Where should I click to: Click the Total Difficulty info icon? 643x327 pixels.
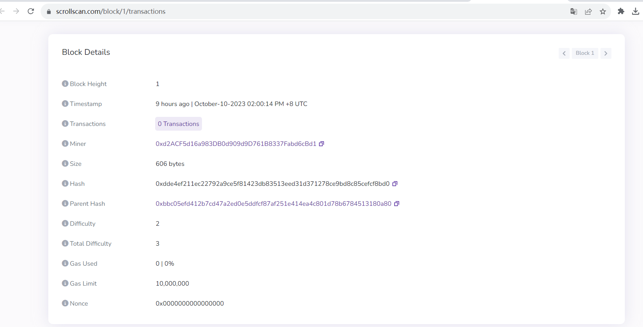65,244
